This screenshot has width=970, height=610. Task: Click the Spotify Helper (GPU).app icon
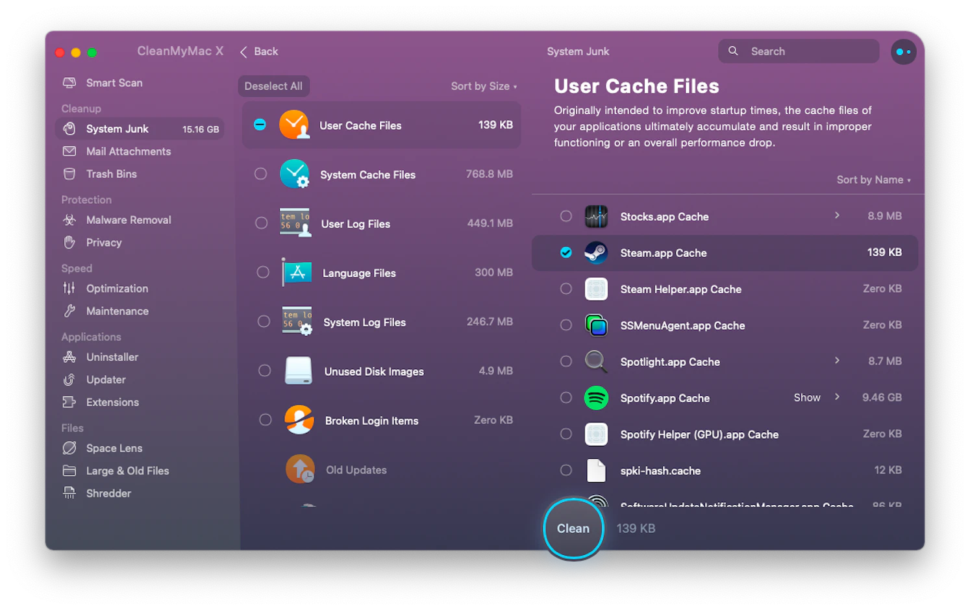tap(596, 434)
